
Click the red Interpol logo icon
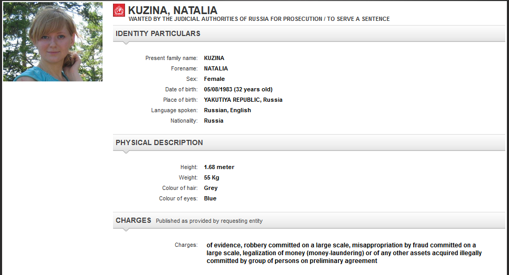119,10
